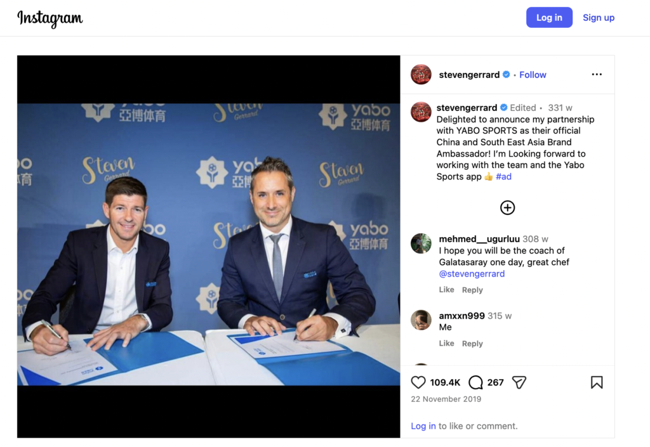Reply to the amxxn999 comment
This screenshot has width=650, height=447.
click(x=472, y=344)
